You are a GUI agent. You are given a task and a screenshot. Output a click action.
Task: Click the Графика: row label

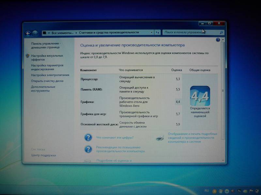(x=87, y=102)
